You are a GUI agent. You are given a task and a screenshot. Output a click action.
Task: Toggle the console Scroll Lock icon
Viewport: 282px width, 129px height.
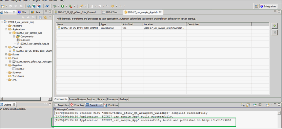pos(248,105)
